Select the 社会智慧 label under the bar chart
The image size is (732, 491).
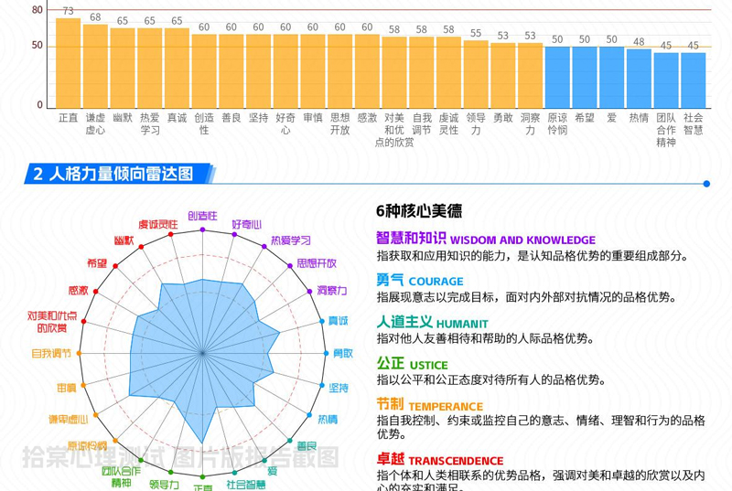(x=694, y=124)
